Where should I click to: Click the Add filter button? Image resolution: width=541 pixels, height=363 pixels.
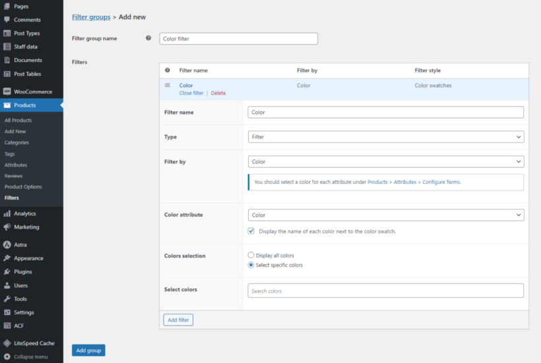pos(178,320)
